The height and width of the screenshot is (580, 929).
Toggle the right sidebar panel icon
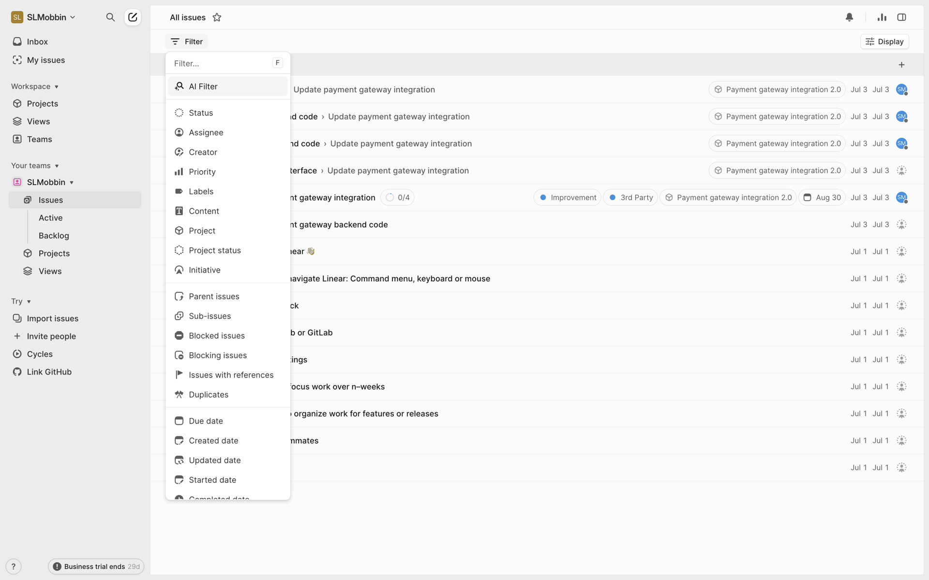click(x=901, y=17)
